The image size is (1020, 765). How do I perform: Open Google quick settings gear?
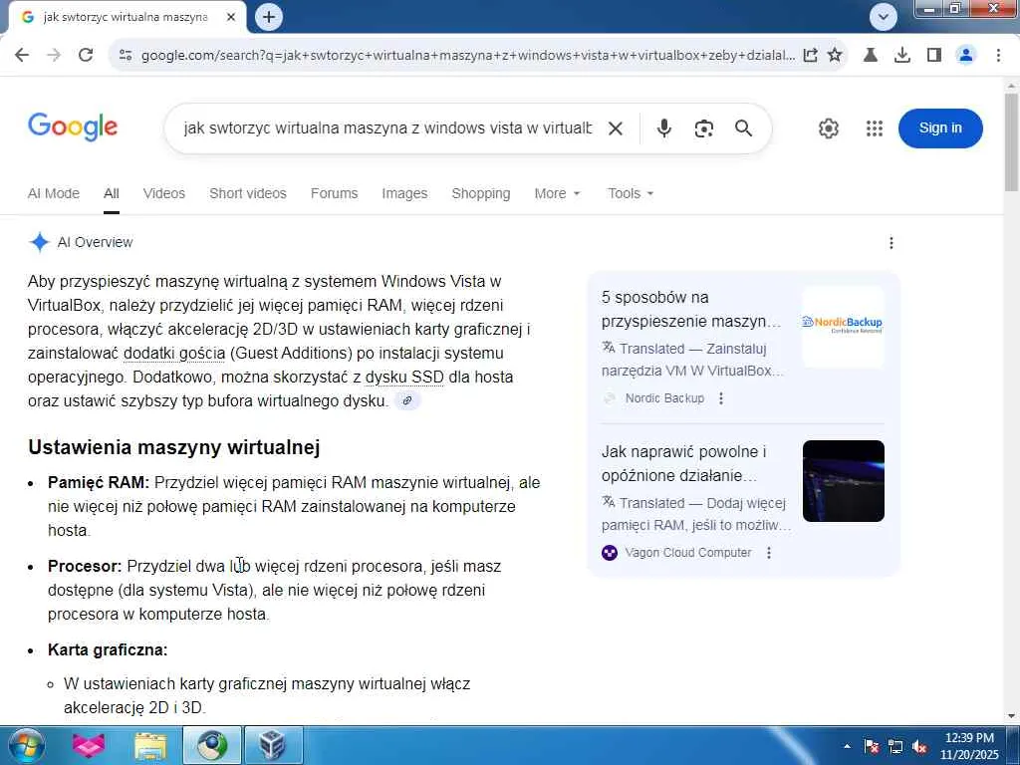828,128
